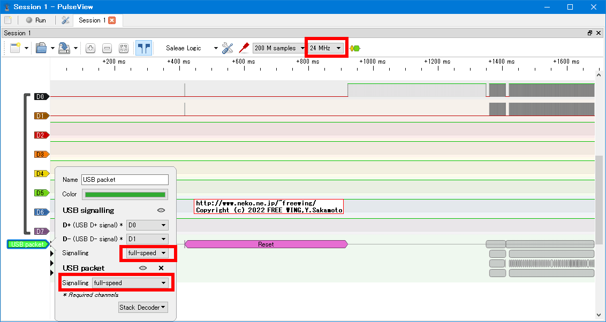Open the Stack Decoder menu

pyautogui.click(x=143, y=308)
